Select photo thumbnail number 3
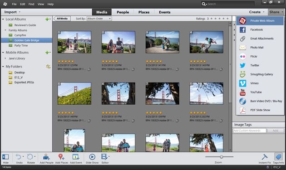This screenshot has width=286, height=170. 163,42
